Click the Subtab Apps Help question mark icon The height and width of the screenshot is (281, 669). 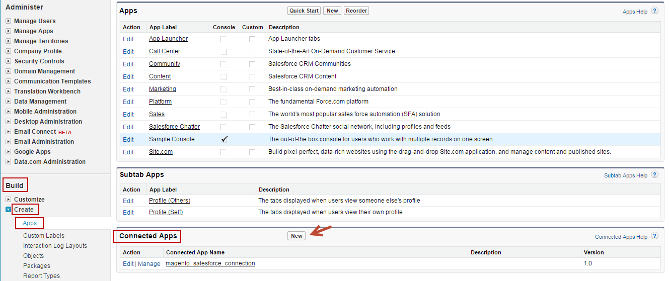point(654,175)
